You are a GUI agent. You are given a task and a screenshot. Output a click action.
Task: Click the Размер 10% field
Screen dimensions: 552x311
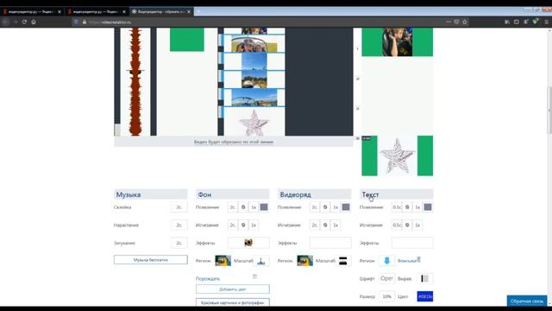[387, 296]
